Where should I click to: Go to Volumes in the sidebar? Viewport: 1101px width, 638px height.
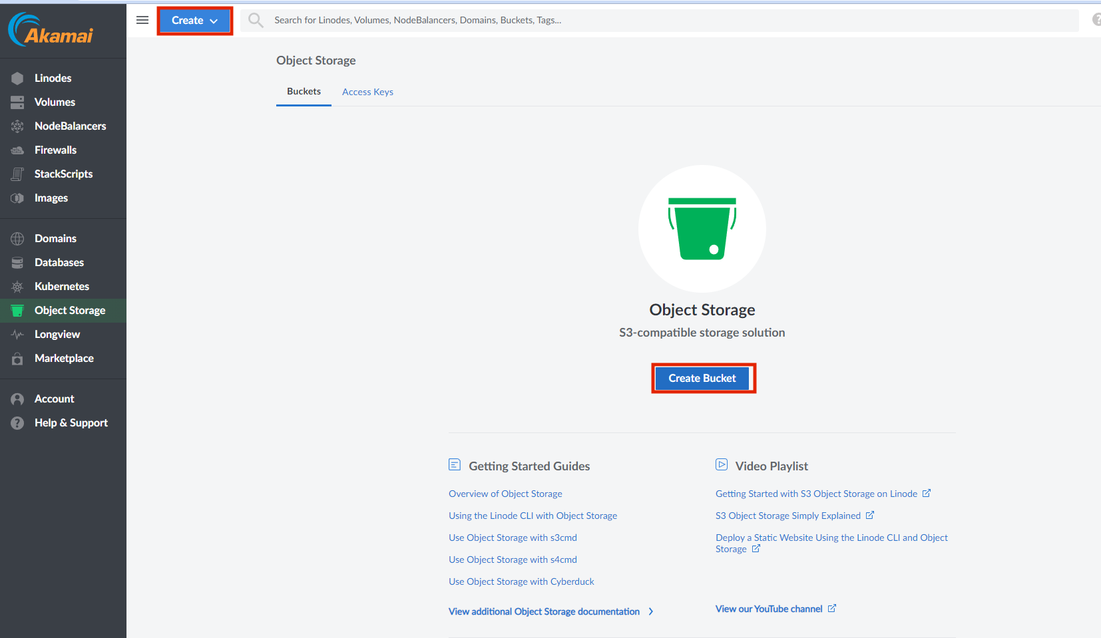(55, 102)
